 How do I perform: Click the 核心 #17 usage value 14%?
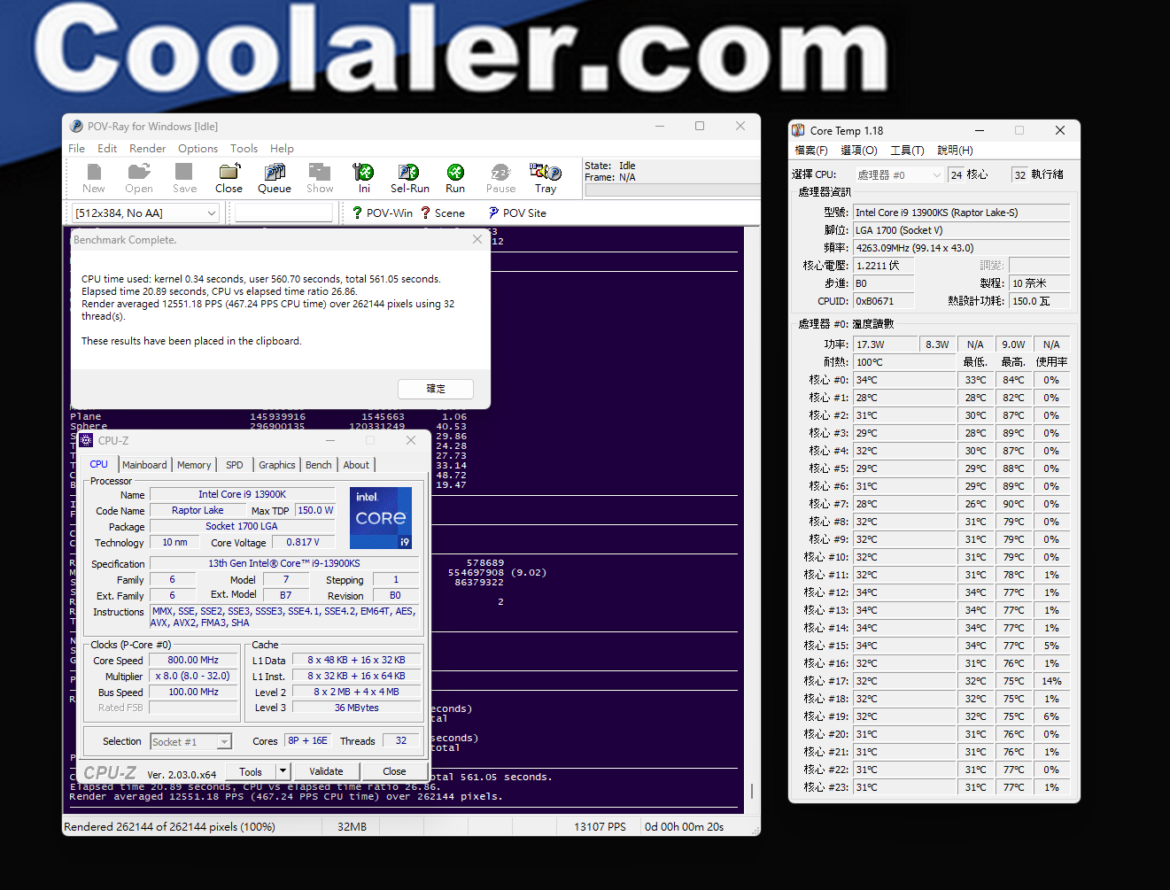[1051, 681]
